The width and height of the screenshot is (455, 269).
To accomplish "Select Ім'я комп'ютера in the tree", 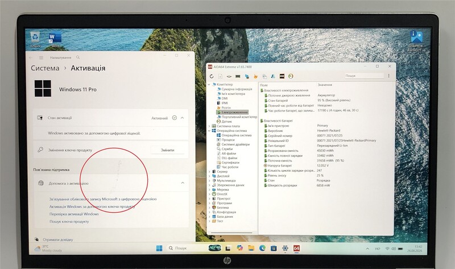I will (233, 94).
